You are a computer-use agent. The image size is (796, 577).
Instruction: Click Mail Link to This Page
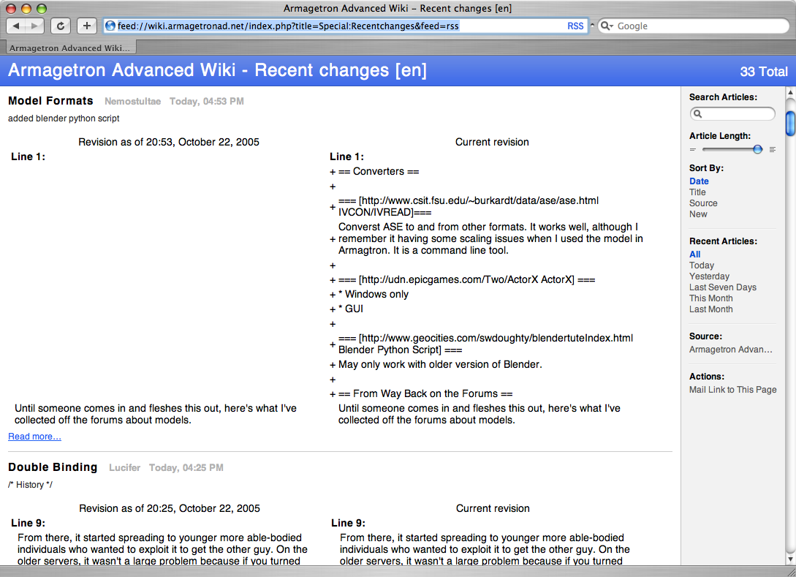pyautogui.click(x=732, y=390)
